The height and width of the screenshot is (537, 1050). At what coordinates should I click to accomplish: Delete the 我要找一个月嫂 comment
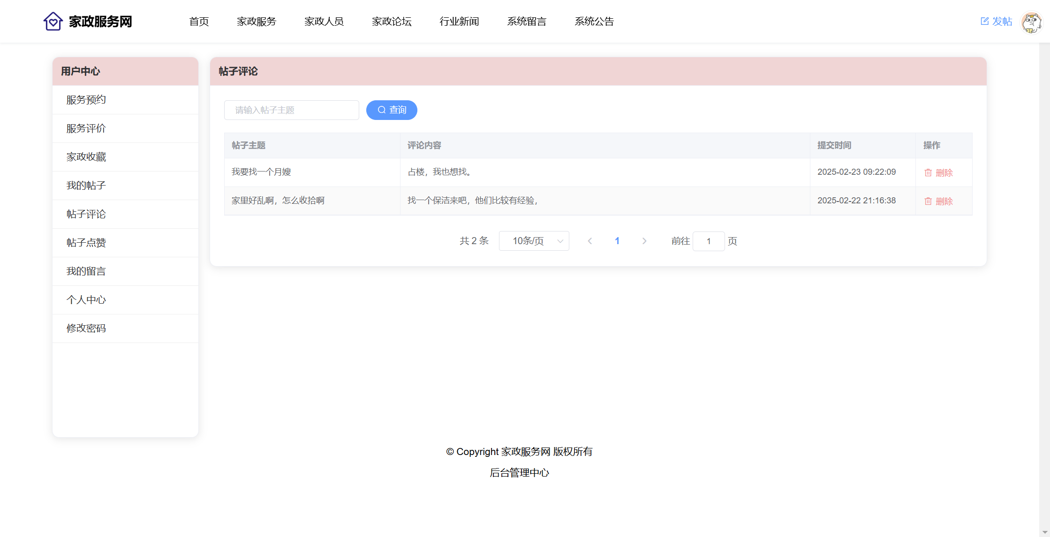938,172
